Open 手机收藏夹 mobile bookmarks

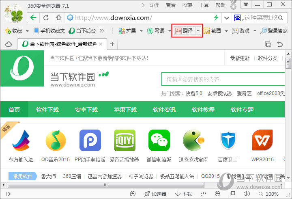tap(49, 30)
